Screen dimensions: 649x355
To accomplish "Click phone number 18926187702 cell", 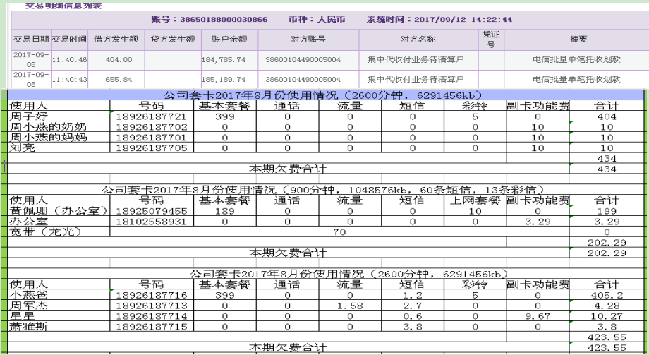I will coord(151,127).
